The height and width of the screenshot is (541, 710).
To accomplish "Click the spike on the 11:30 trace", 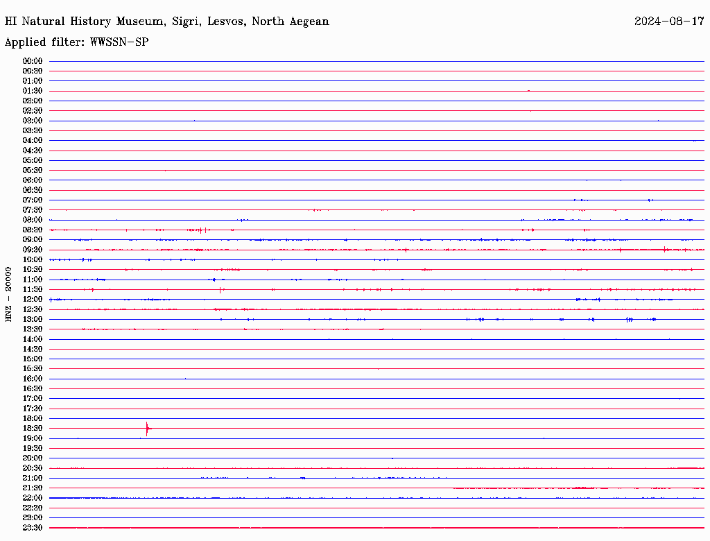I will [220, 289].
